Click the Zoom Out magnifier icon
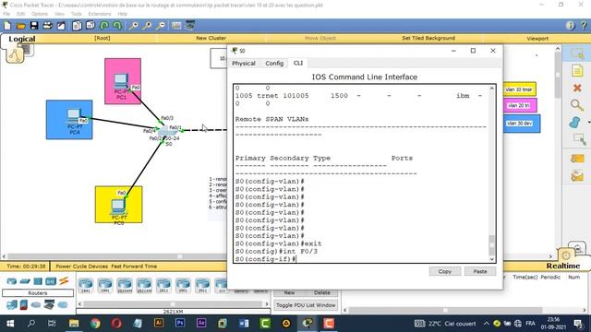Screen dimensions: 591x332 coord(160,26)
